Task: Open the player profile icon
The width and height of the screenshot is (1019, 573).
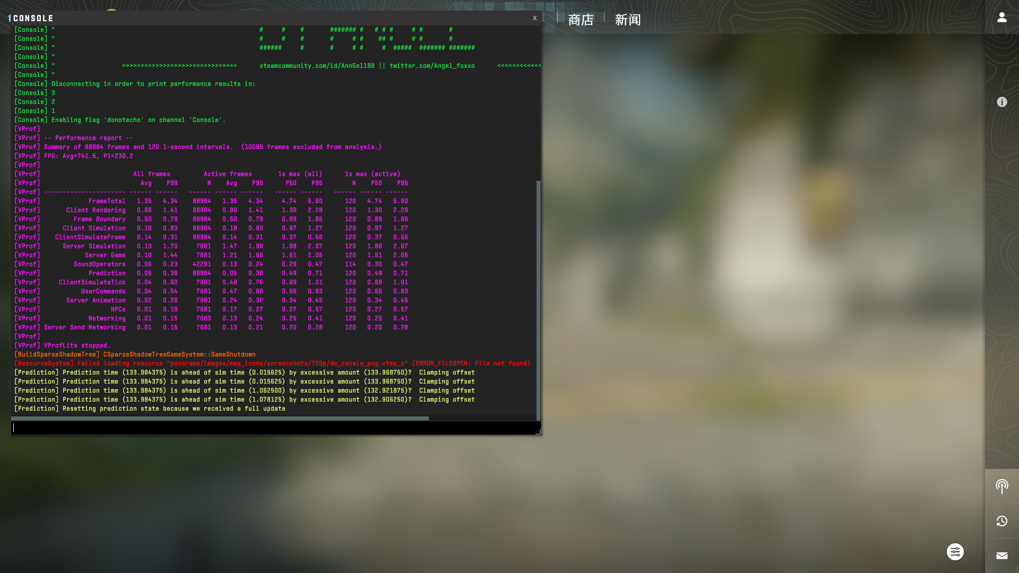Action: click(x=1001, y=18)
